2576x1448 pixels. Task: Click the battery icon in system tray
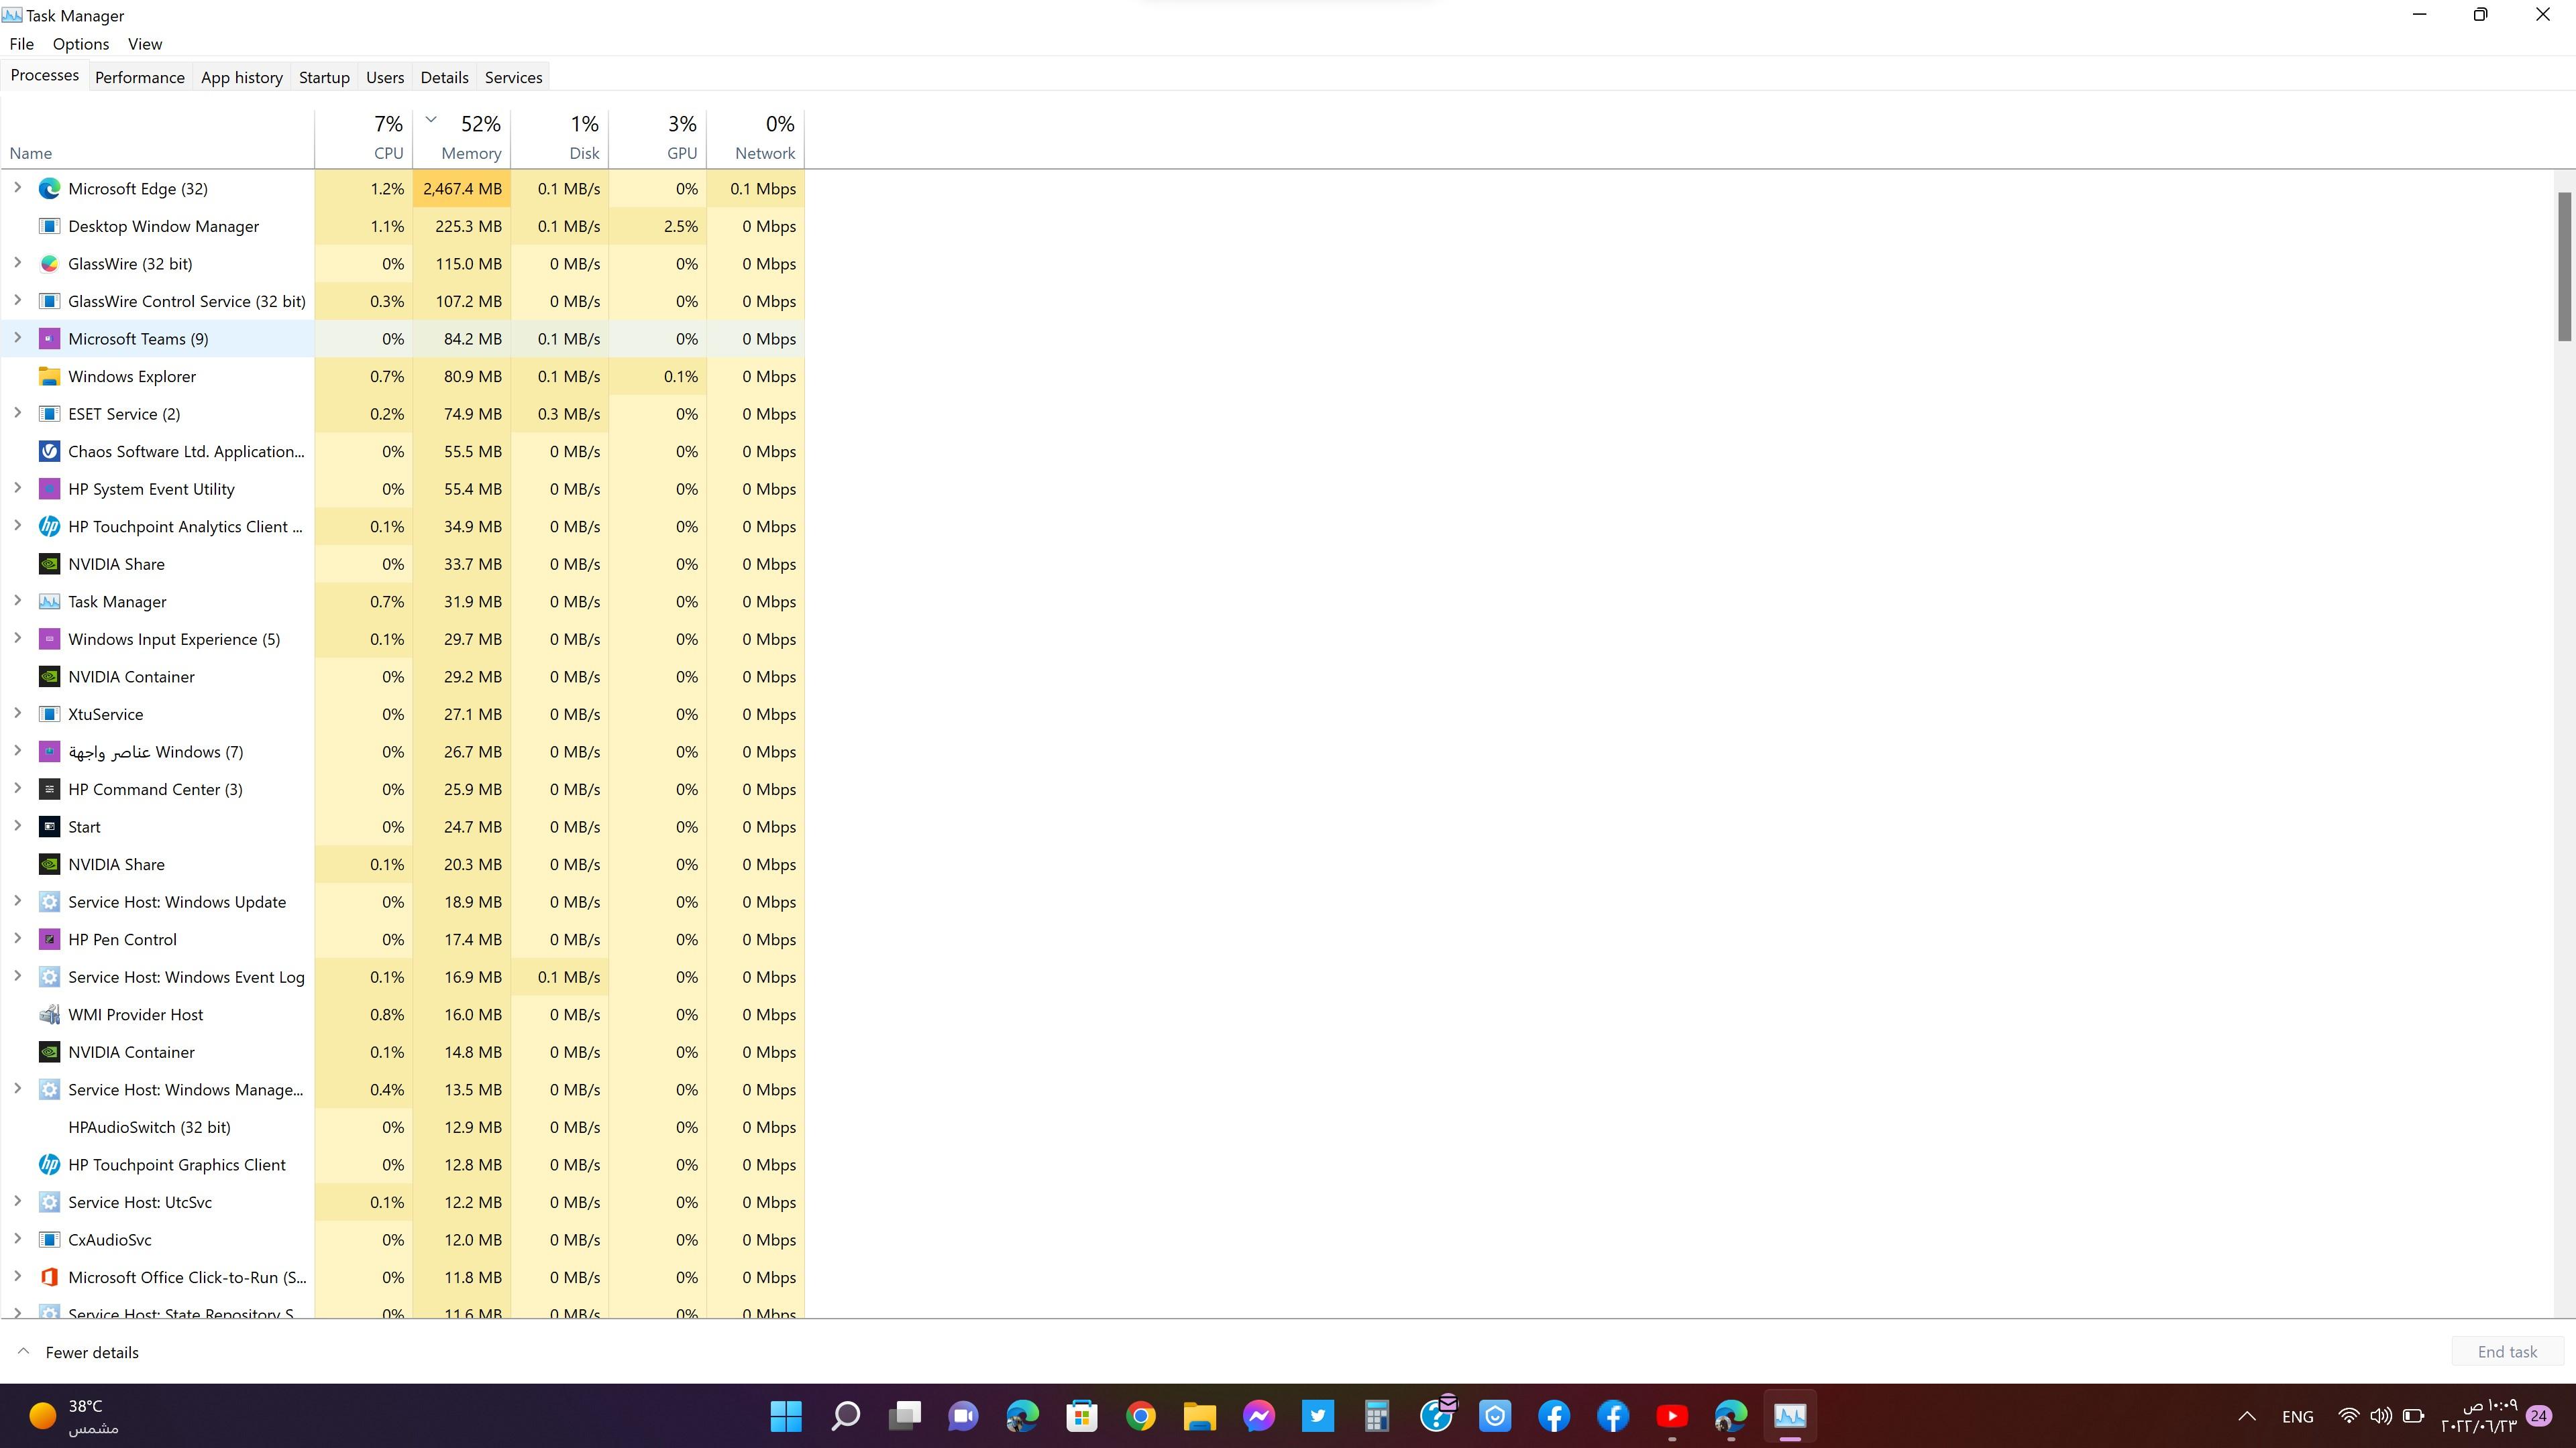(x=2413, y=1416)
